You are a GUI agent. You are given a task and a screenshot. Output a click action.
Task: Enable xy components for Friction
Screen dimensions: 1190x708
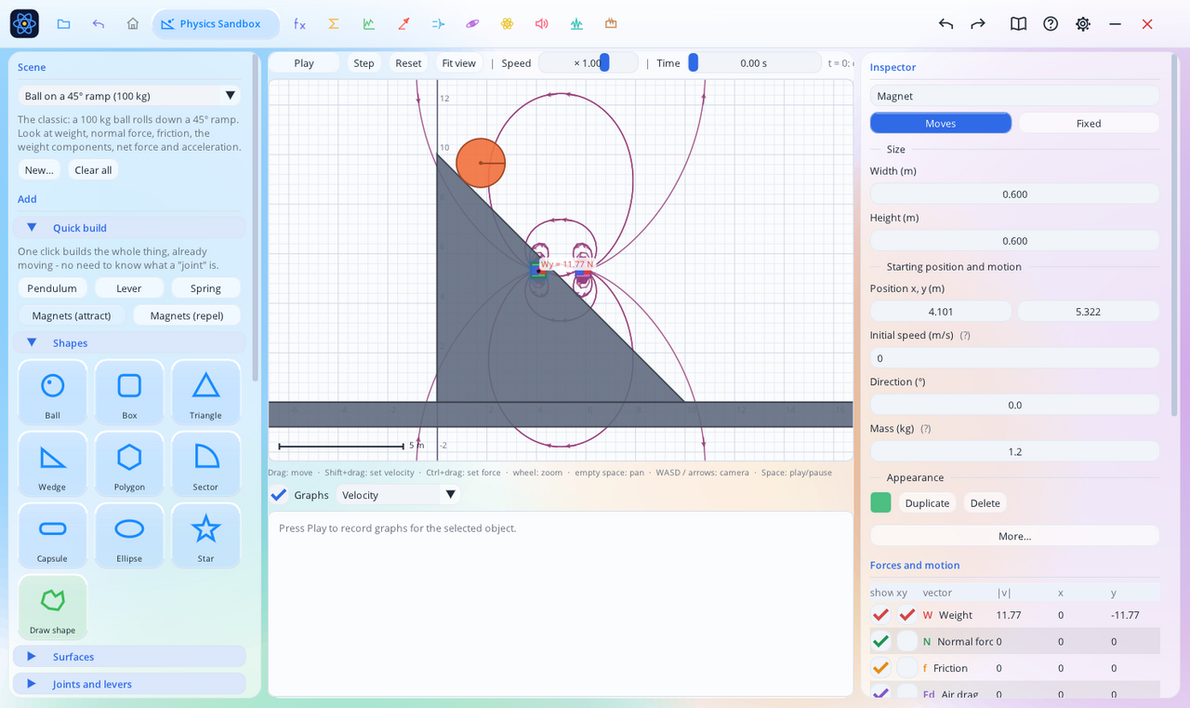[906, 668]
